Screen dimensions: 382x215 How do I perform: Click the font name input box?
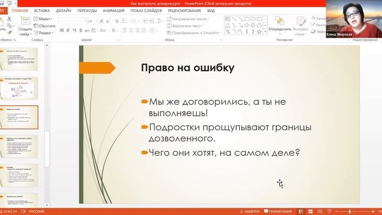73,21
